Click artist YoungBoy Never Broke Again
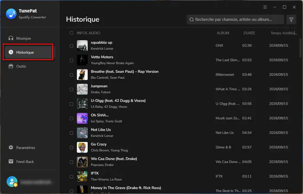 point(112,63)
